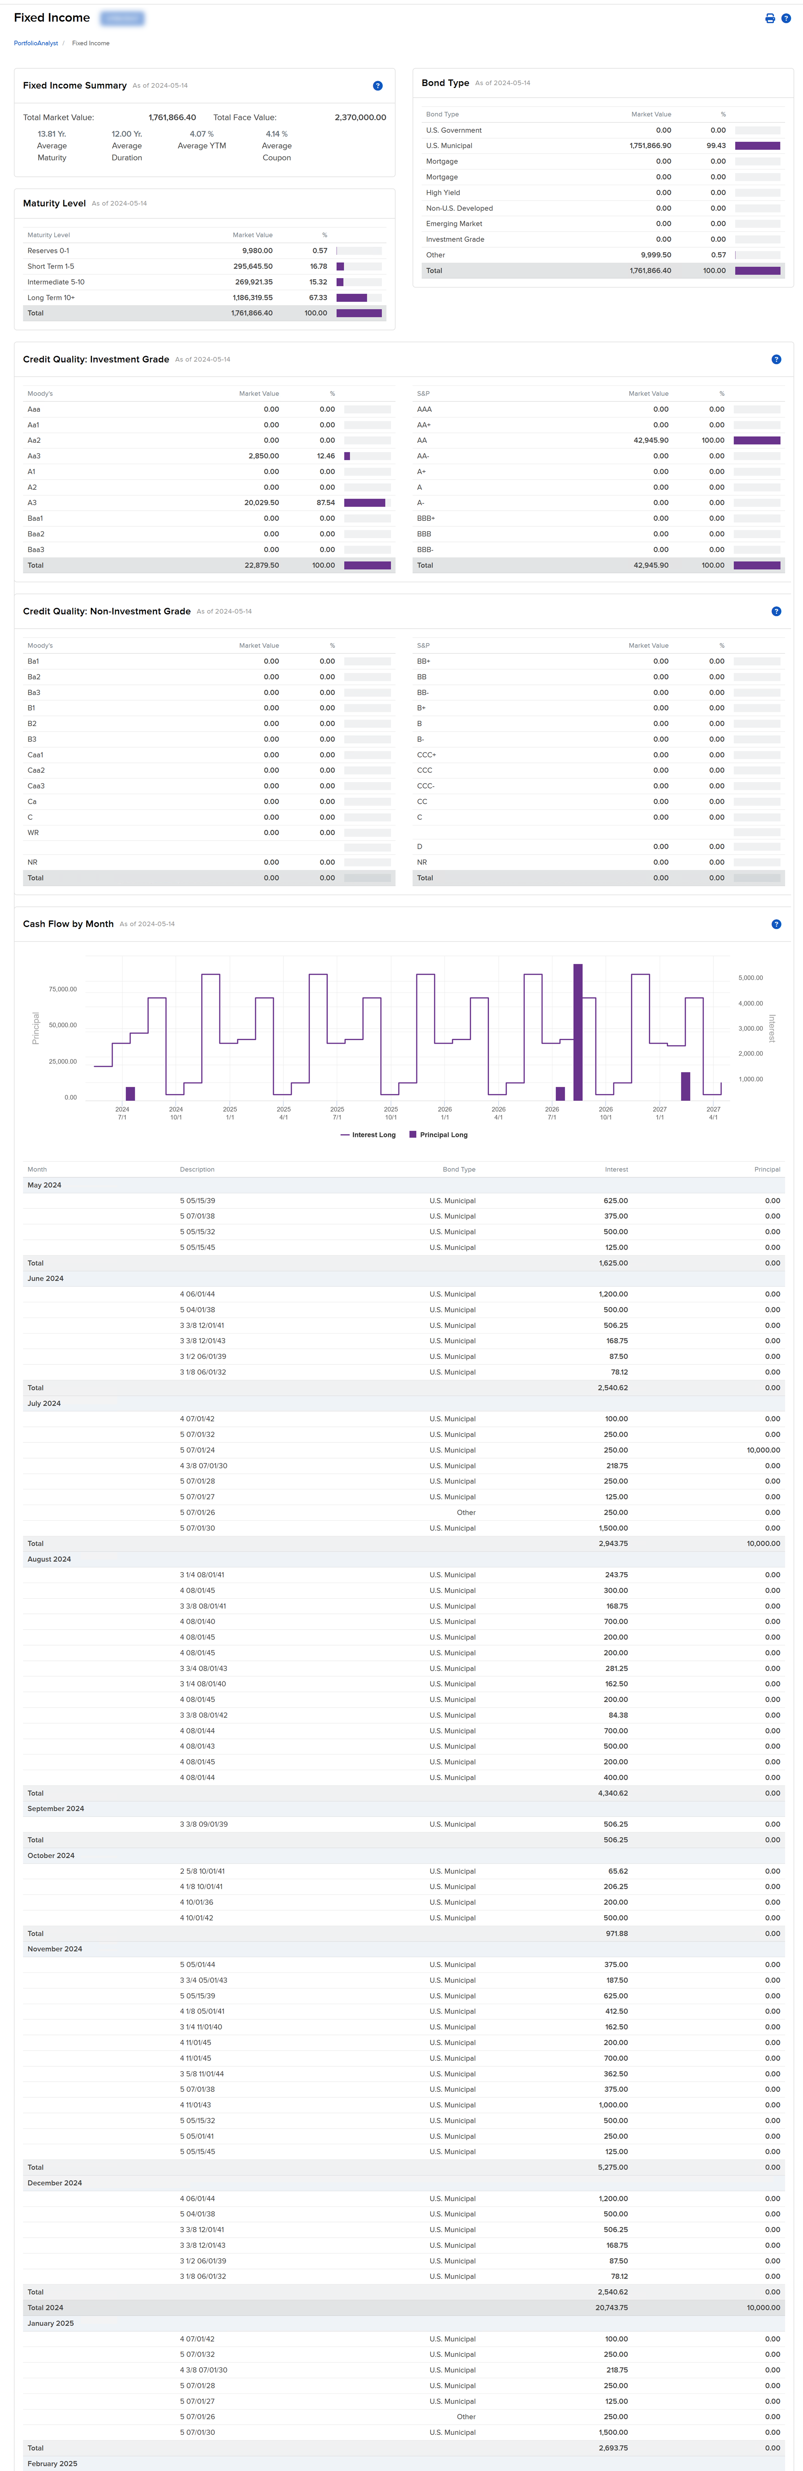The height and width of the screenshot is (2471, 803).
Task: Select the January 2025 month group row
Action: (x=403, y=2323)
